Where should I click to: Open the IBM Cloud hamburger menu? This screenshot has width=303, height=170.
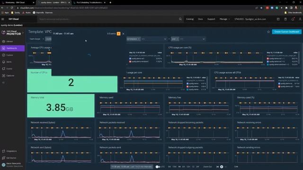[3, 19]
